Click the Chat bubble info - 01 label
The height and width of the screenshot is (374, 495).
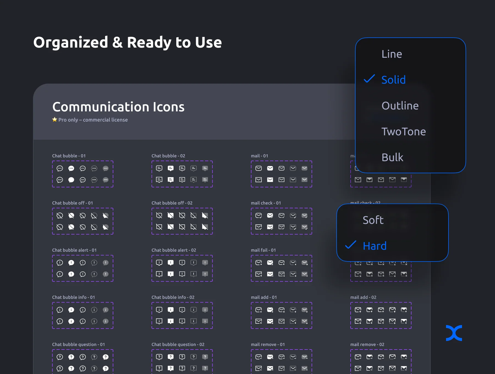[73, 297]
